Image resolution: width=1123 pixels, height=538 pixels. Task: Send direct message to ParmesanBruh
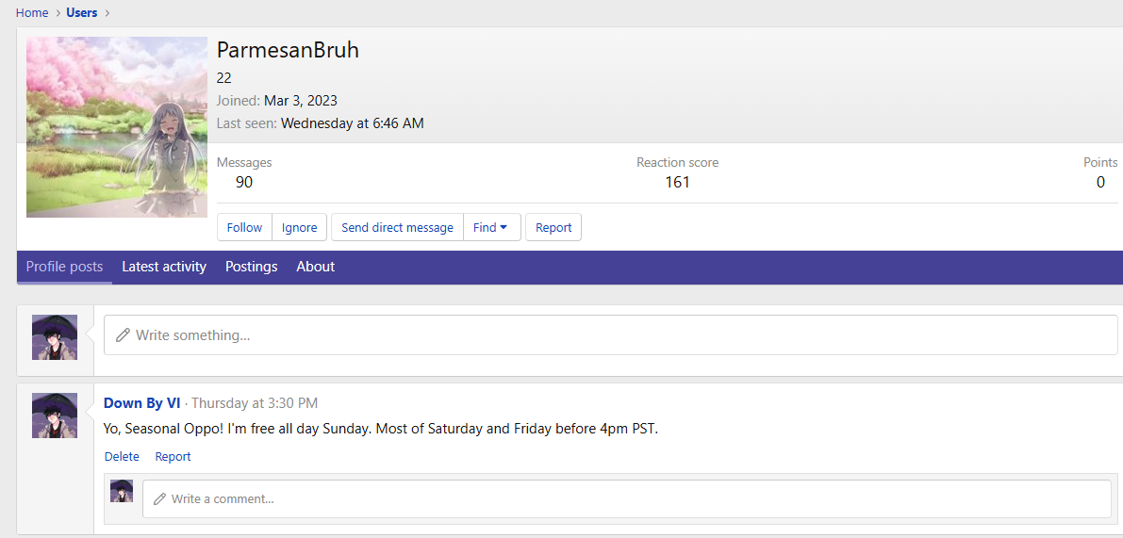(397, 227)
